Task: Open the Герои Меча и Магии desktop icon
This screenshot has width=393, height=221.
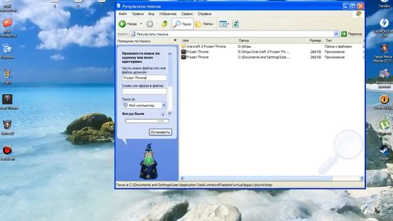Action: 383,53
